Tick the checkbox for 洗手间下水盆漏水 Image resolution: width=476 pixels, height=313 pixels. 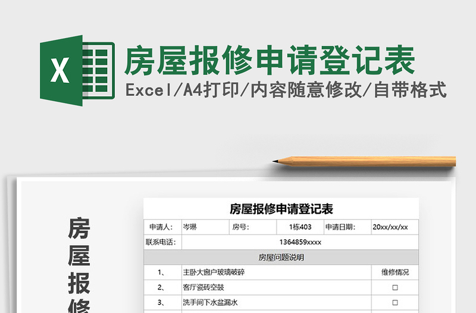(x=395, y=302)
